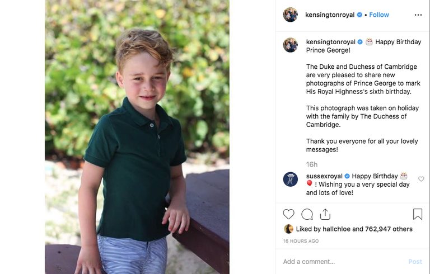Click the photo of the boy

[x=137, y=137]
